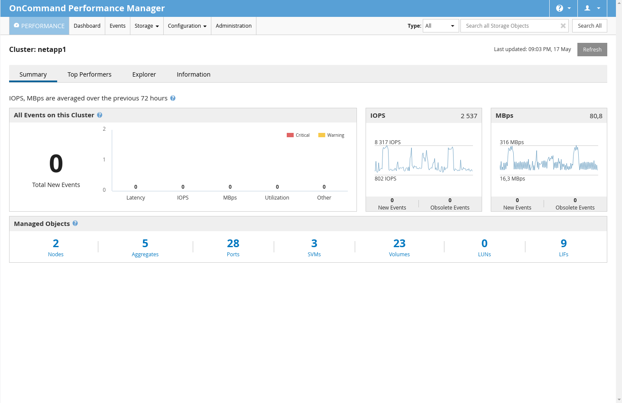The image size is (622, 403).
Task: Click the Search All button
Action: point(589,26)
